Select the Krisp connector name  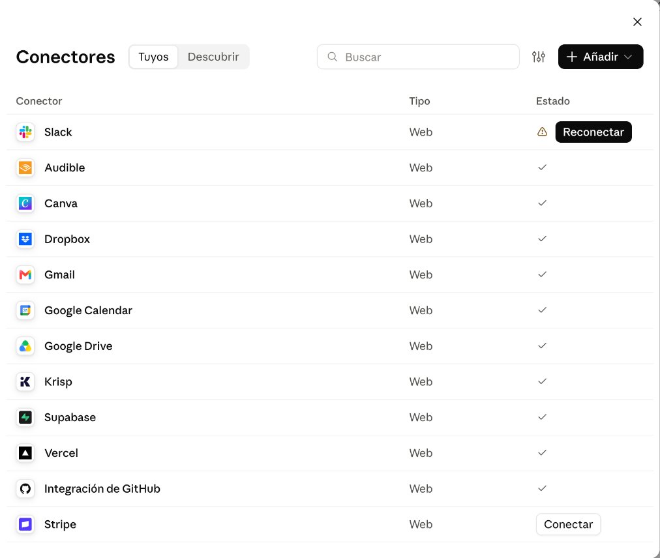59,382
